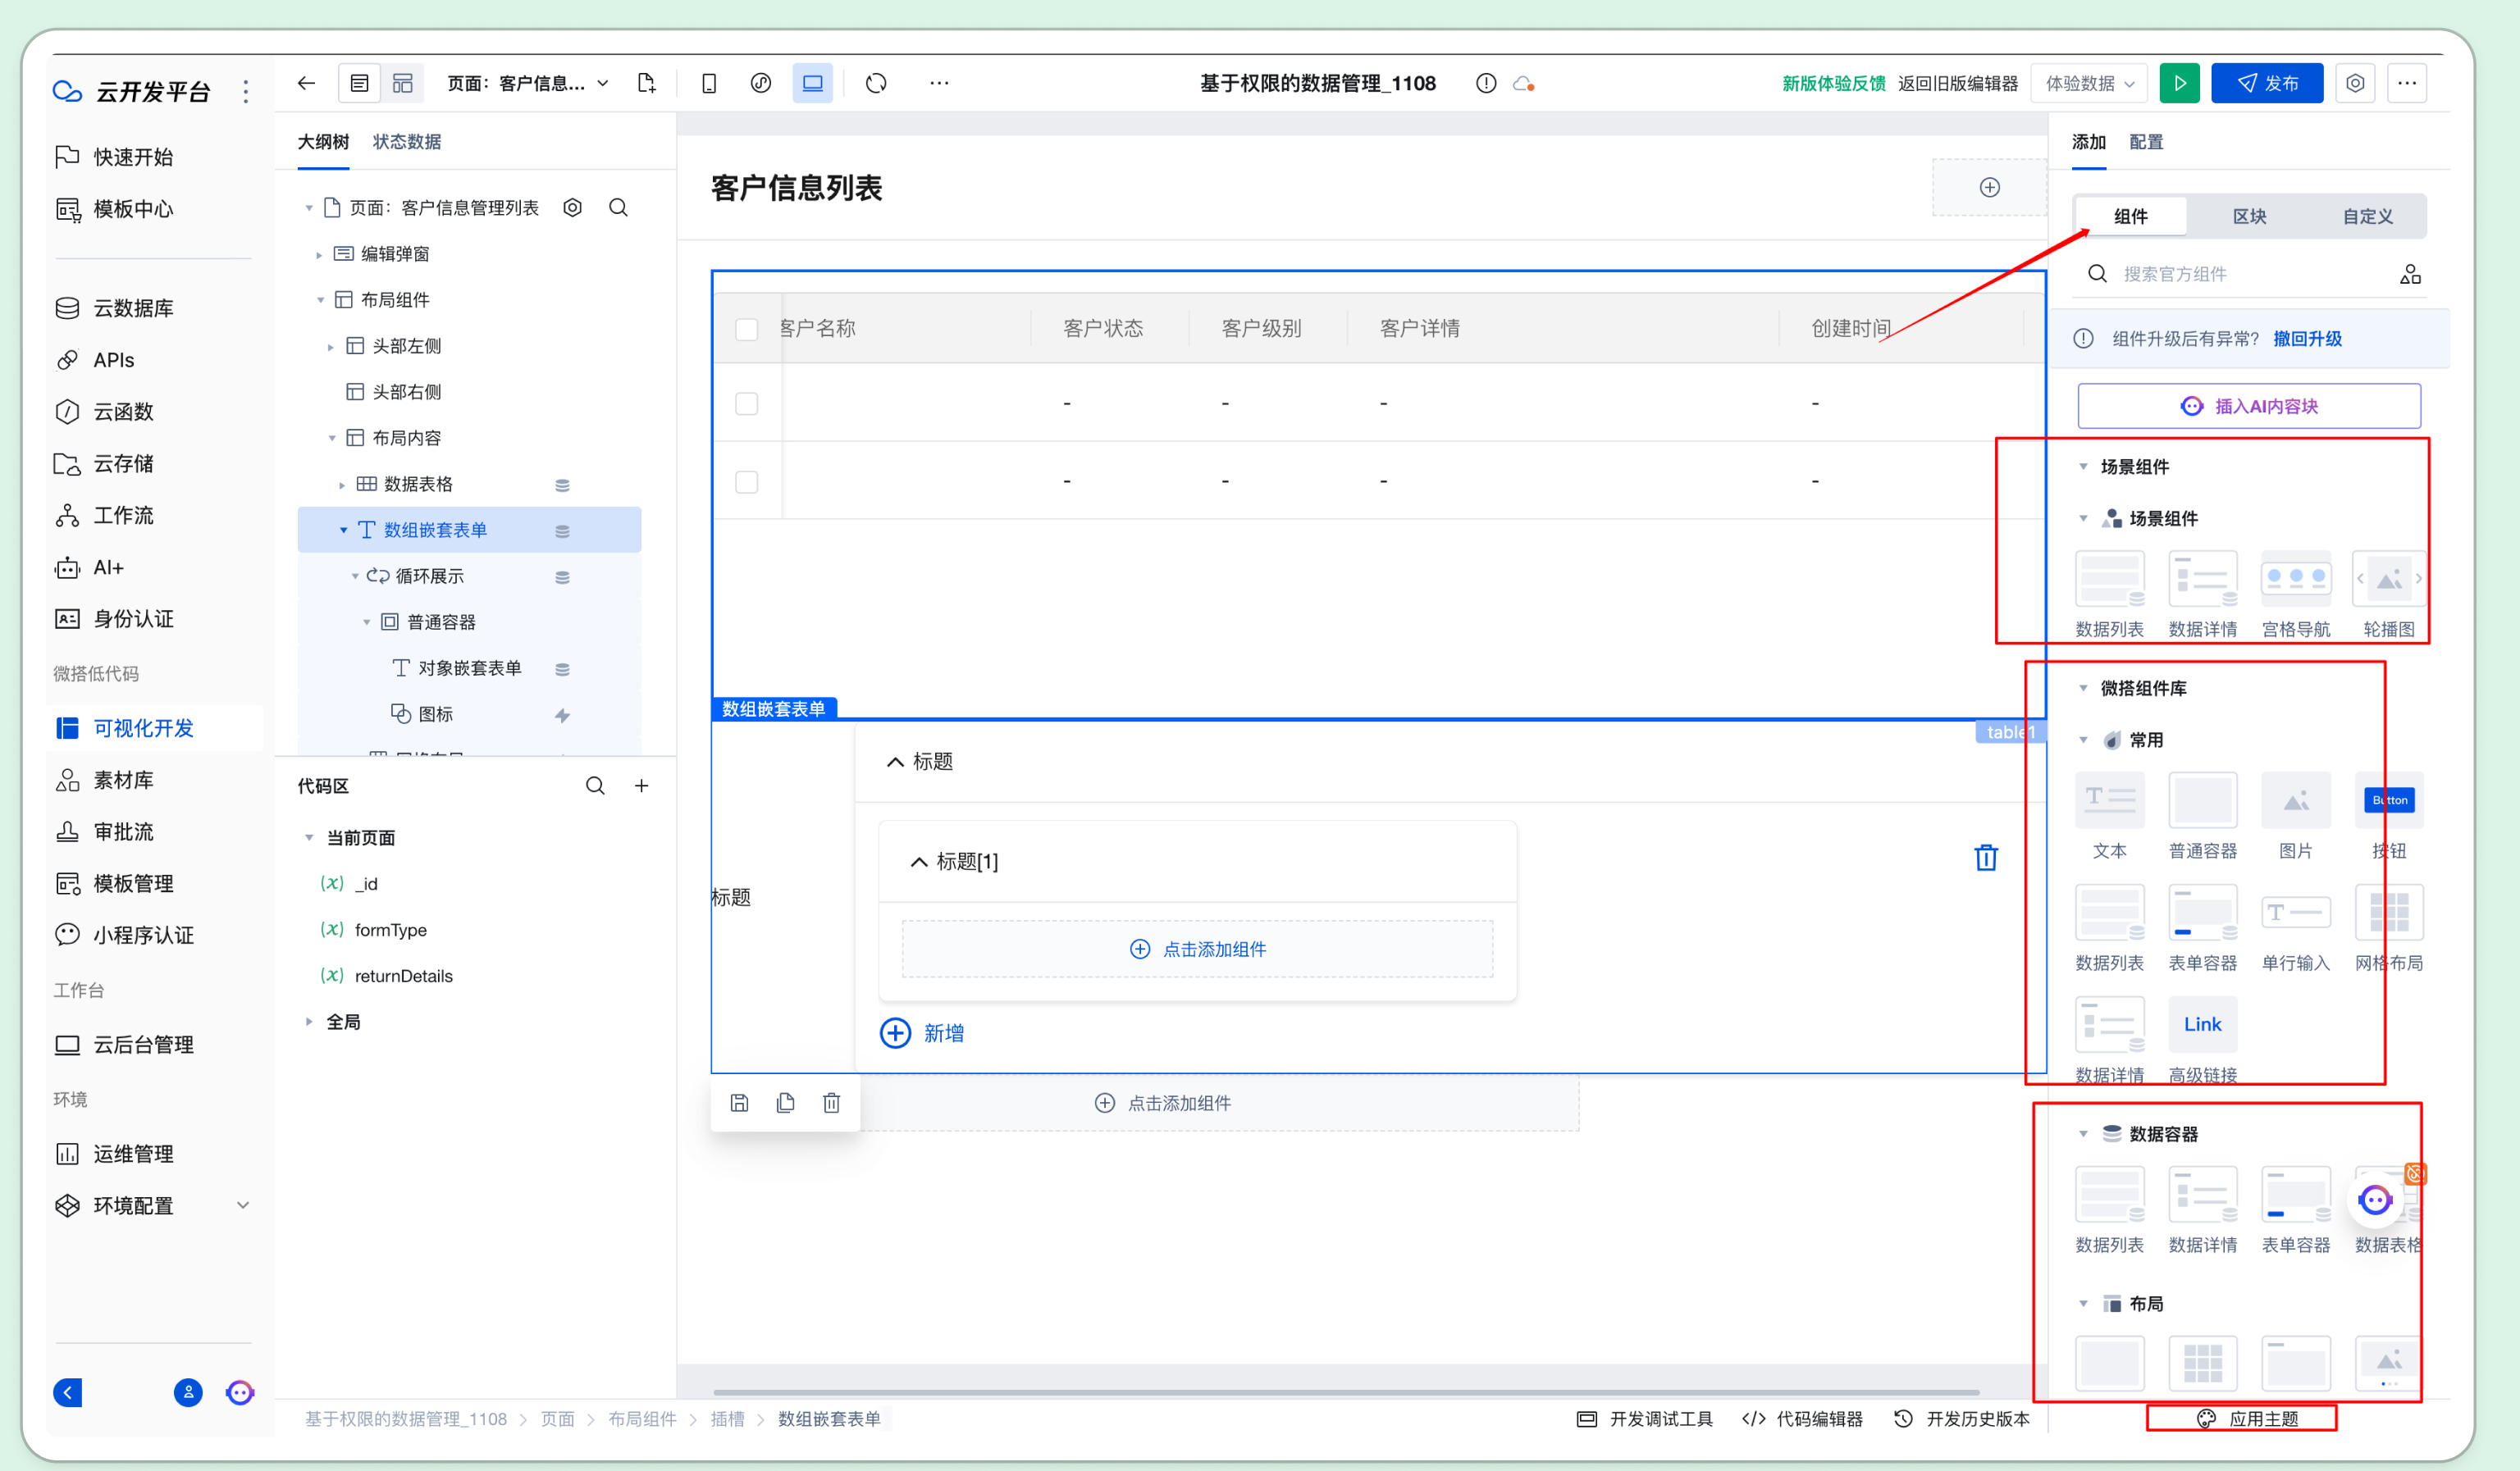The image size is (2520, 1471).
Task: Switch to 配置 tab
Action: [2146, 142]
